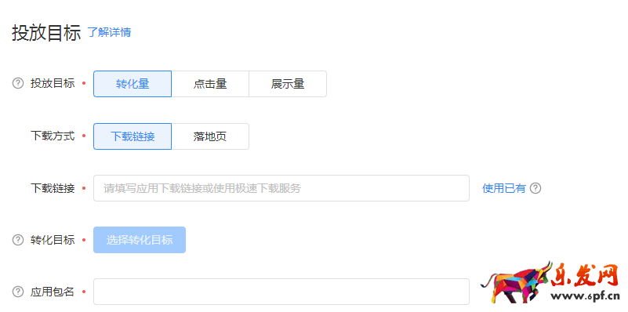Click the 选择转化目标 button
Screen dimensions: 628x312
[140, 240]
